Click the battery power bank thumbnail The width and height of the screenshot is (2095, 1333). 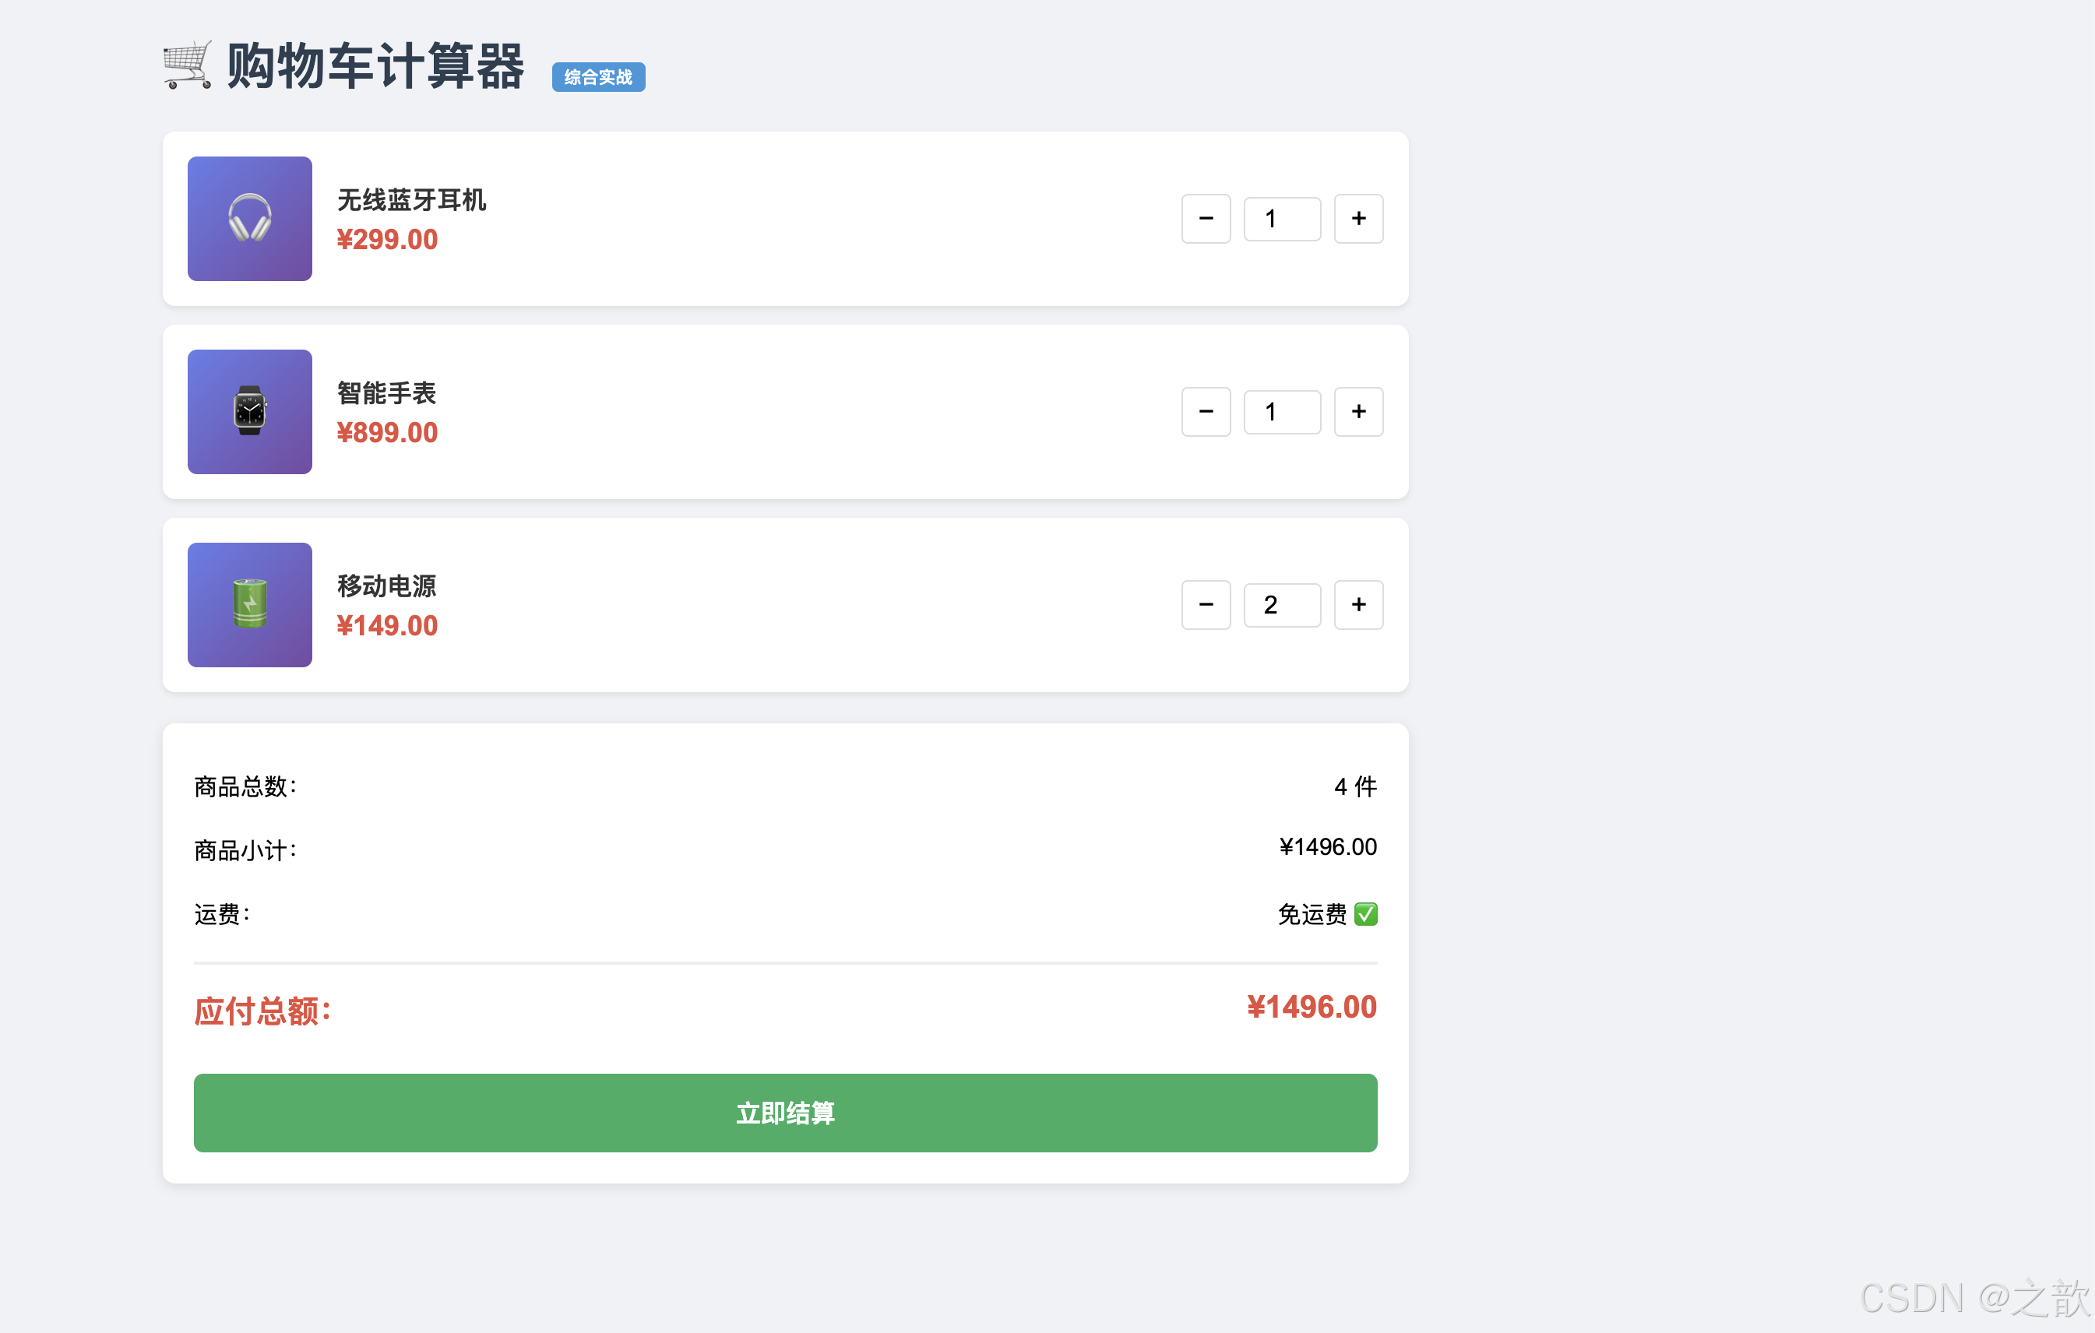[250, 604]
